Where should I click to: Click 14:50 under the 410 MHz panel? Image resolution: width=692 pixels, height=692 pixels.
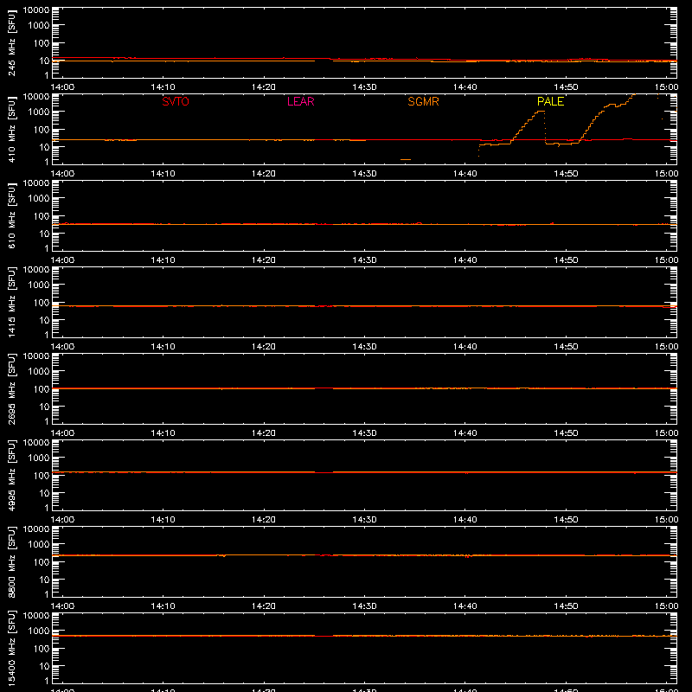click(x=566, y=174)
